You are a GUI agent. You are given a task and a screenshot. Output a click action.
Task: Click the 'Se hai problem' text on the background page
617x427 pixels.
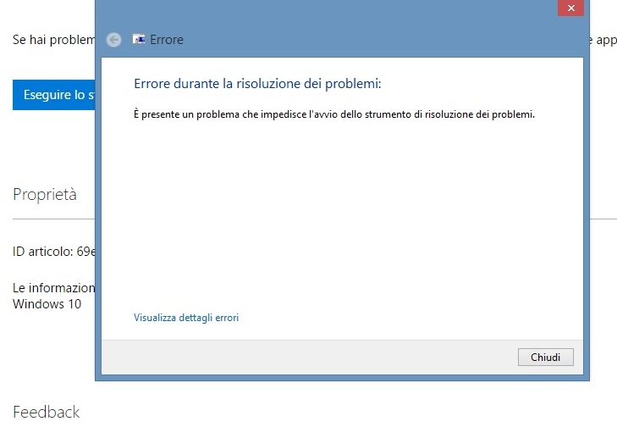coord(54,40)
